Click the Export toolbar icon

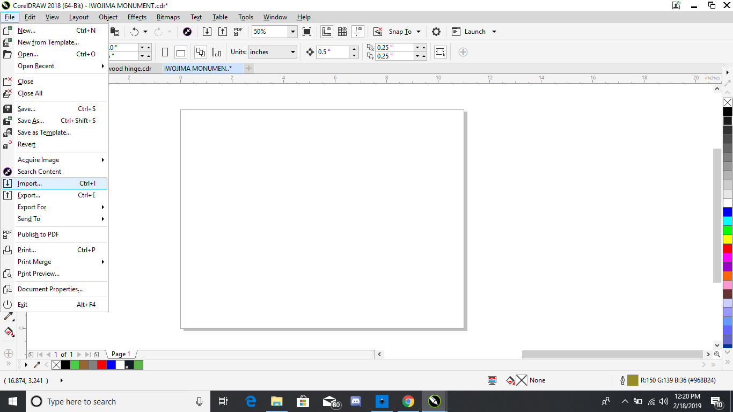(x=223, y=32)
